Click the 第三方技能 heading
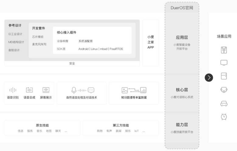The width and height of the screenshot is (237, 151). coord(121,125)
